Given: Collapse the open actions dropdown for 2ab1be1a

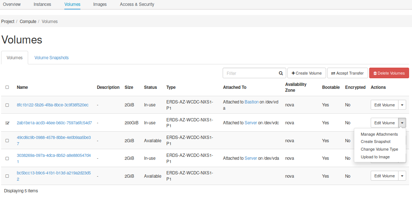Looking at the screenshot, I should click(402, 123).
